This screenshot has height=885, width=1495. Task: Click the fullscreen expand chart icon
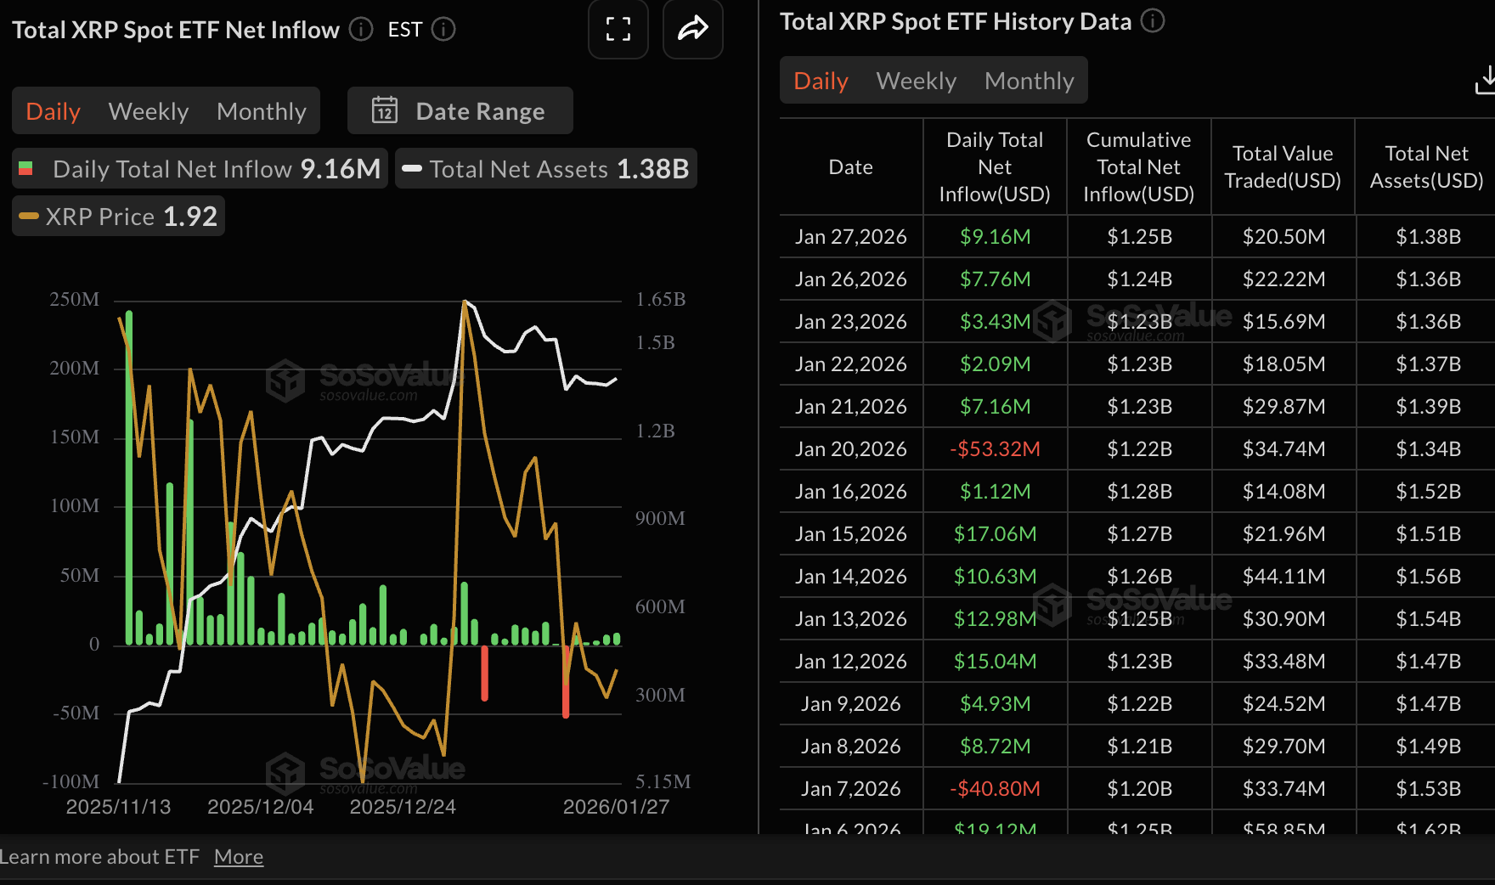pyautogui.click(x=618, y=30)
